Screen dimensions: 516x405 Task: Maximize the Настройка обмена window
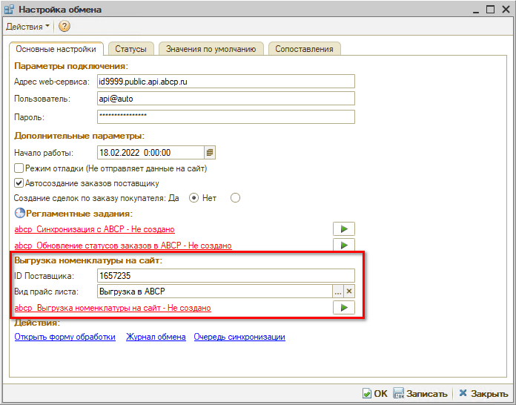click(490, 9)
